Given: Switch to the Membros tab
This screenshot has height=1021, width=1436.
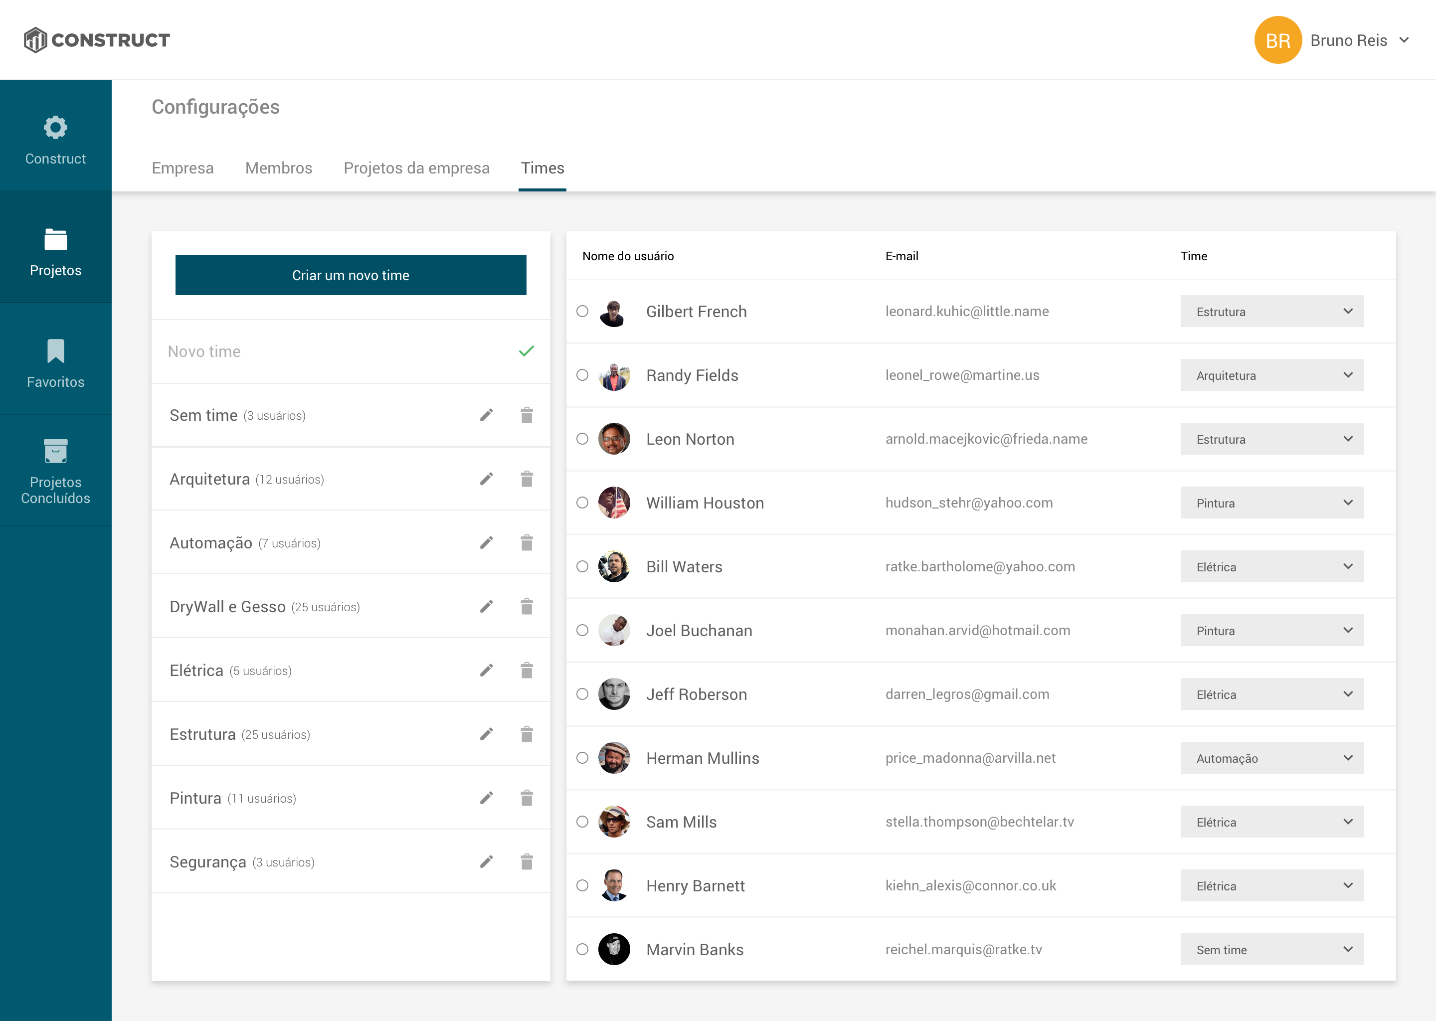Looking at the screenshot, I should pyautogui.click(x=279, y=168).
